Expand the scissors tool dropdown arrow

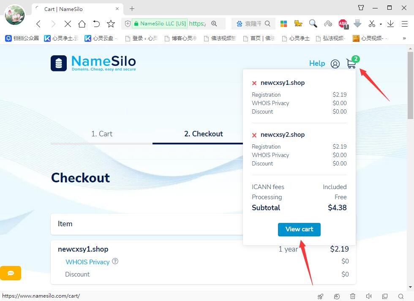(381, 24)
